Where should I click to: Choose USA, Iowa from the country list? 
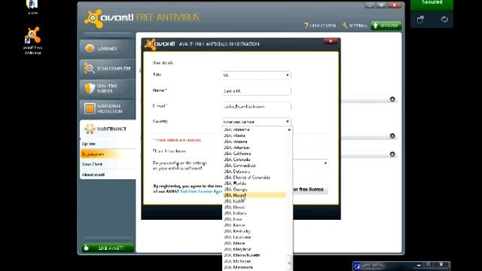255,219
